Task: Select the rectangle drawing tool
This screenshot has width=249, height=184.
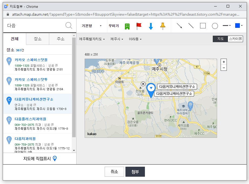Action: [203, 26]
